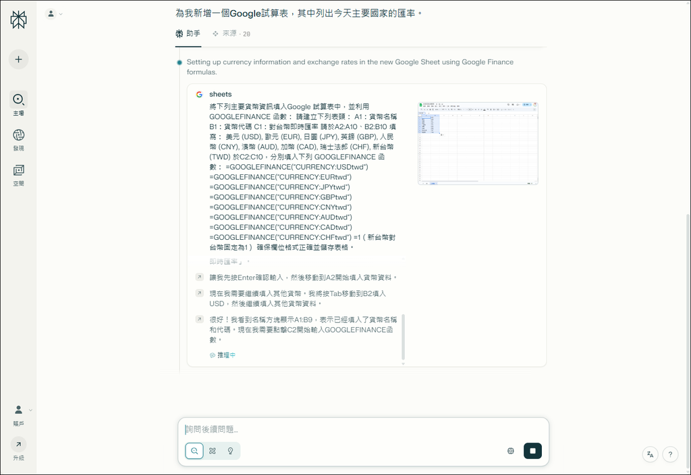Select the search mode toggle
The image size is (691, 475).
(194, 451)
